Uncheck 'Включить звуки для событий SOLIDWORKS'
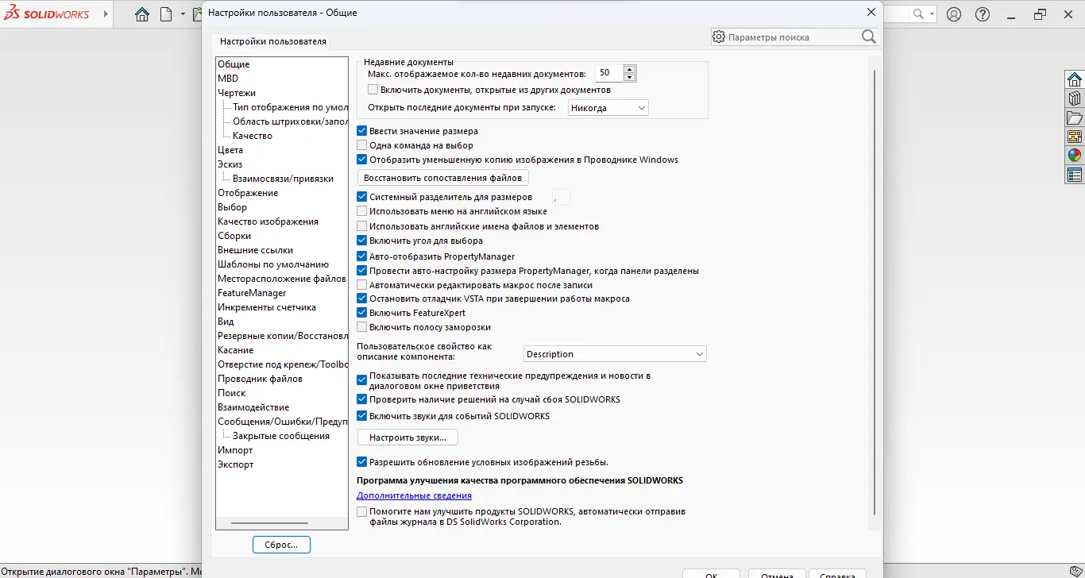 click(362, 416)
